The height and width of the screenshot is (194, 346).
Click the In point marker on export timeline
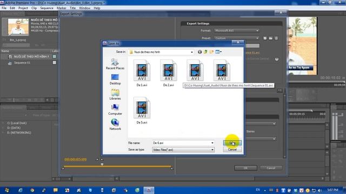(63, 169)
